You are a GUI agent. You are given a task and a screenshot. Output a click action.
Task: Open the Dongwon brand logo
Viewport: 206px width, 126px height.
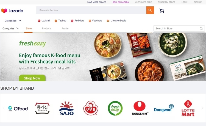click(164, 108)
